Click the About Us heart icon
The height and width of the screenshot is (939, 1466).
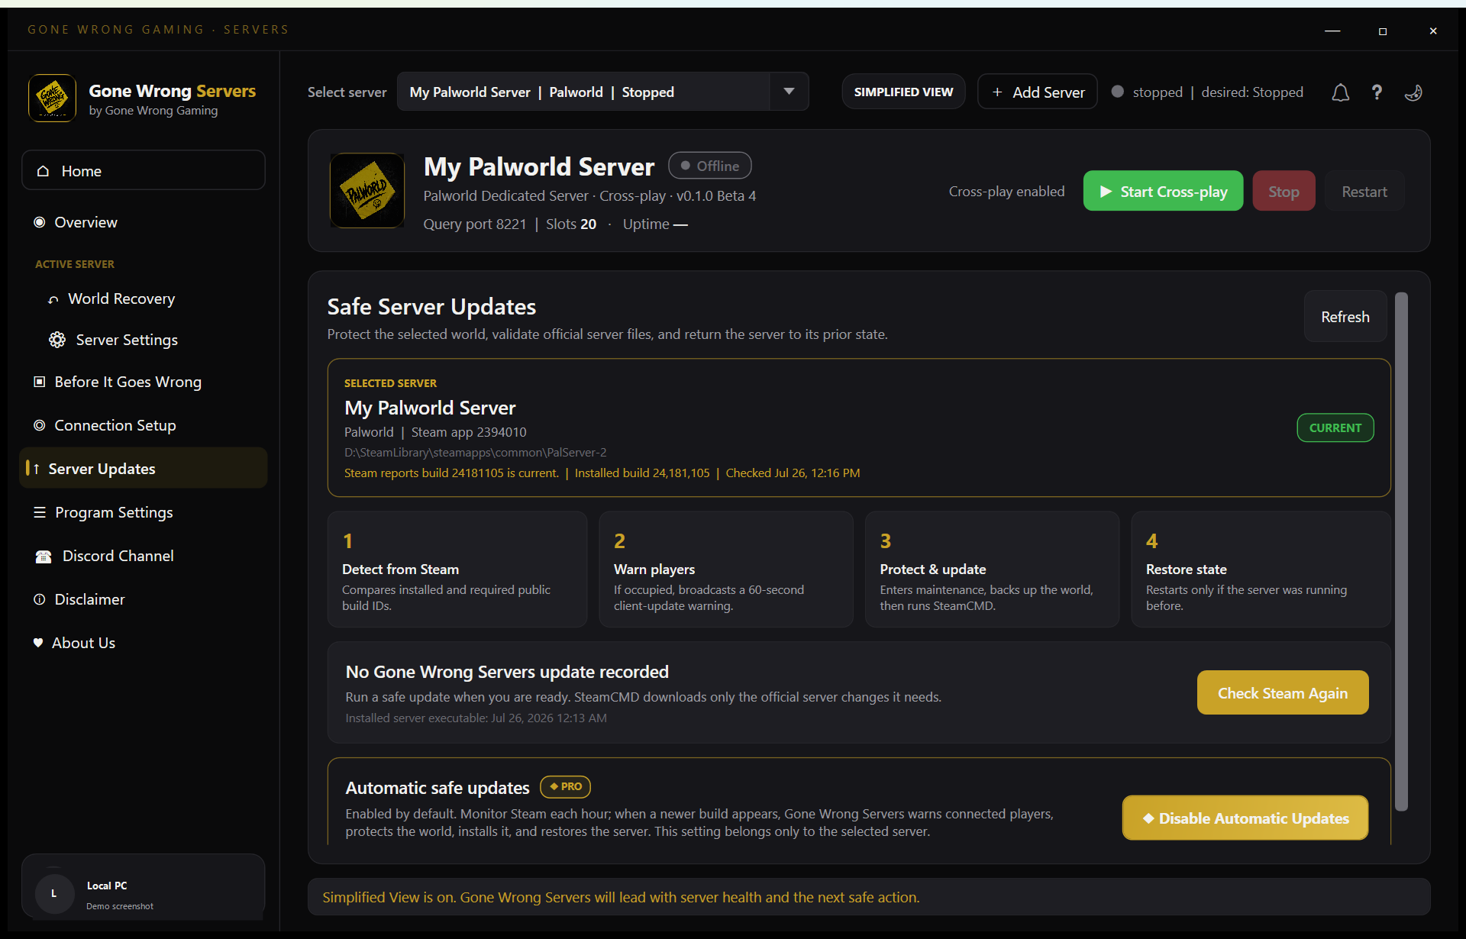coord(38,643)
